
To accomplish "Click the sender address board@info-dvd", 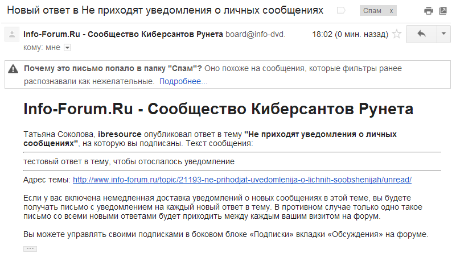I will tap(254, 34).
